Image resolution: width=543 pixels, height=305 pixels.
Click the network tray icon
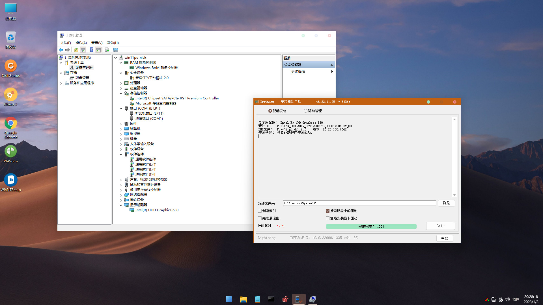(494, 299)
